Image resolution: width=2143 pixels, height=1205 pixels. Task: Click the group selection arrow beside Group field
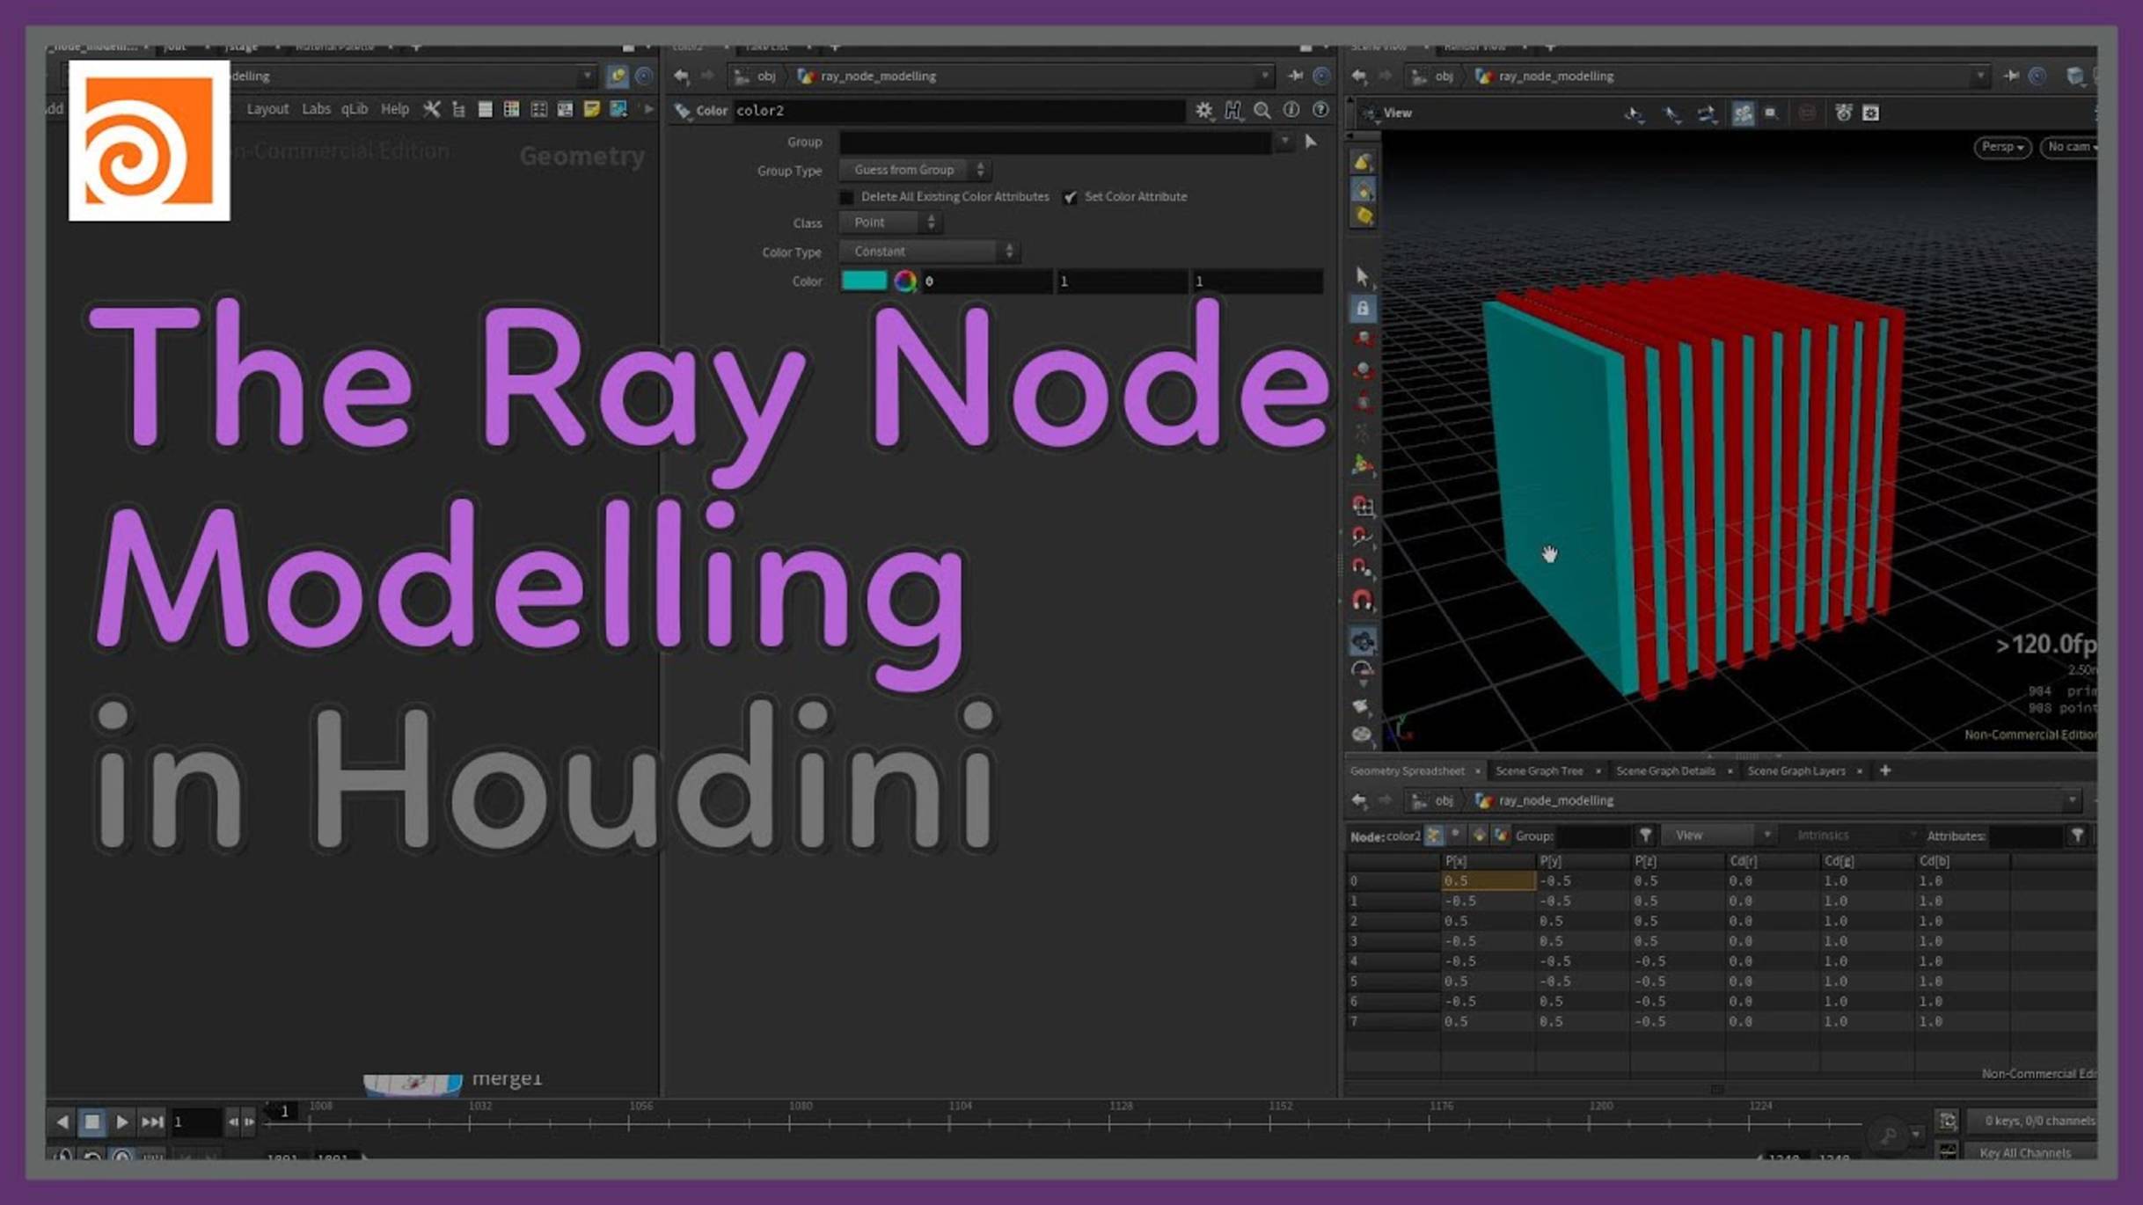coord(1311,142)
